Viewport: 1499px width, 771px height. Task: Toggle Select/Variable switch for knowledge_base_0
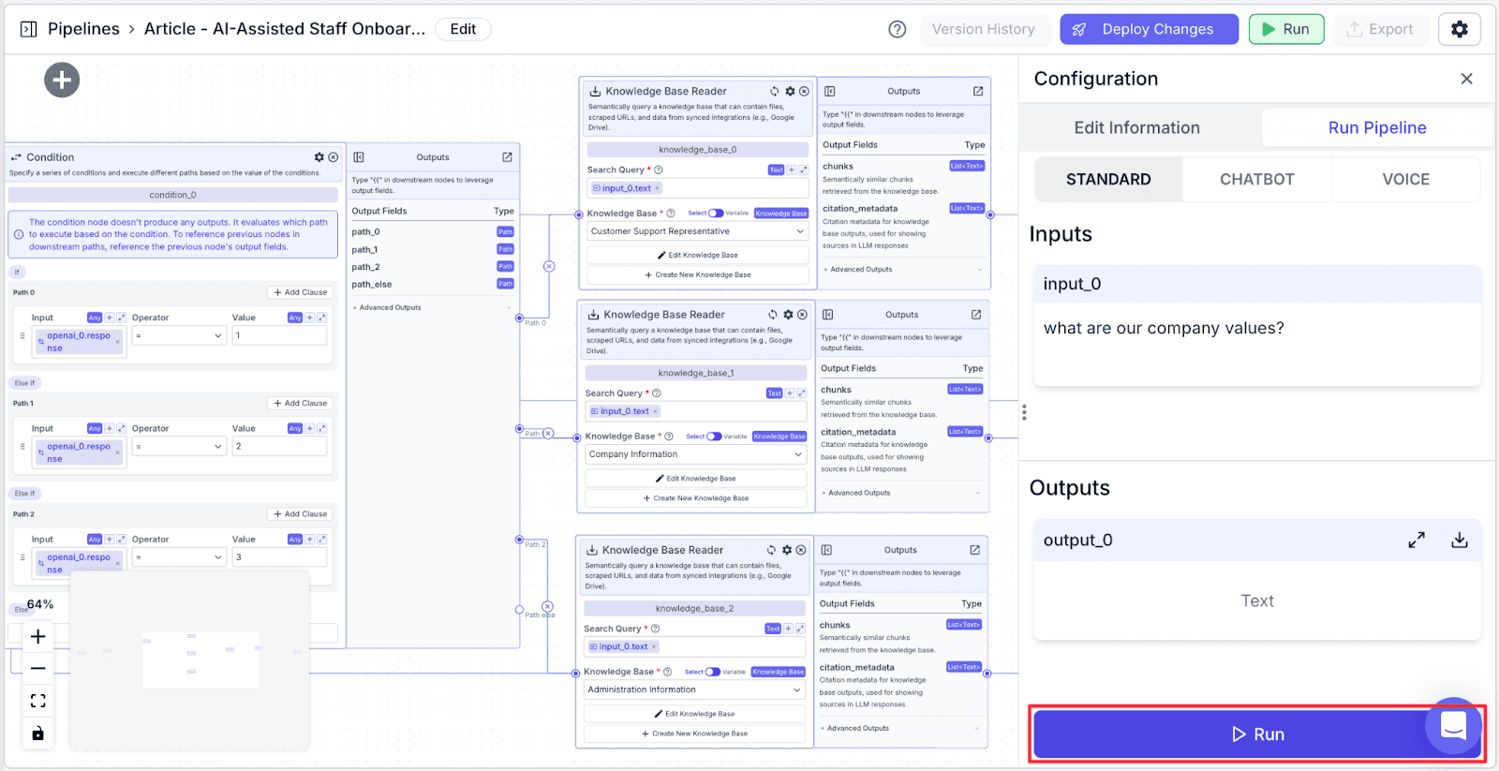point(716,214)
